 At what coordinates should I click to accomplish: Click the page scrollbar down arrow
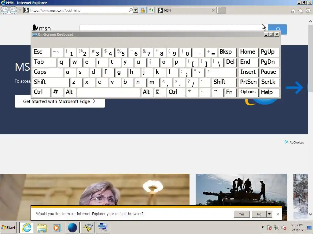[311, 214]
